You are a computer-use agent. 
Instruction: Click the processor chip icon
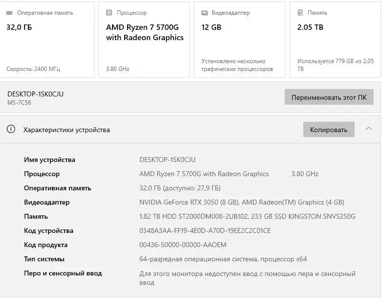pos(109,12)
